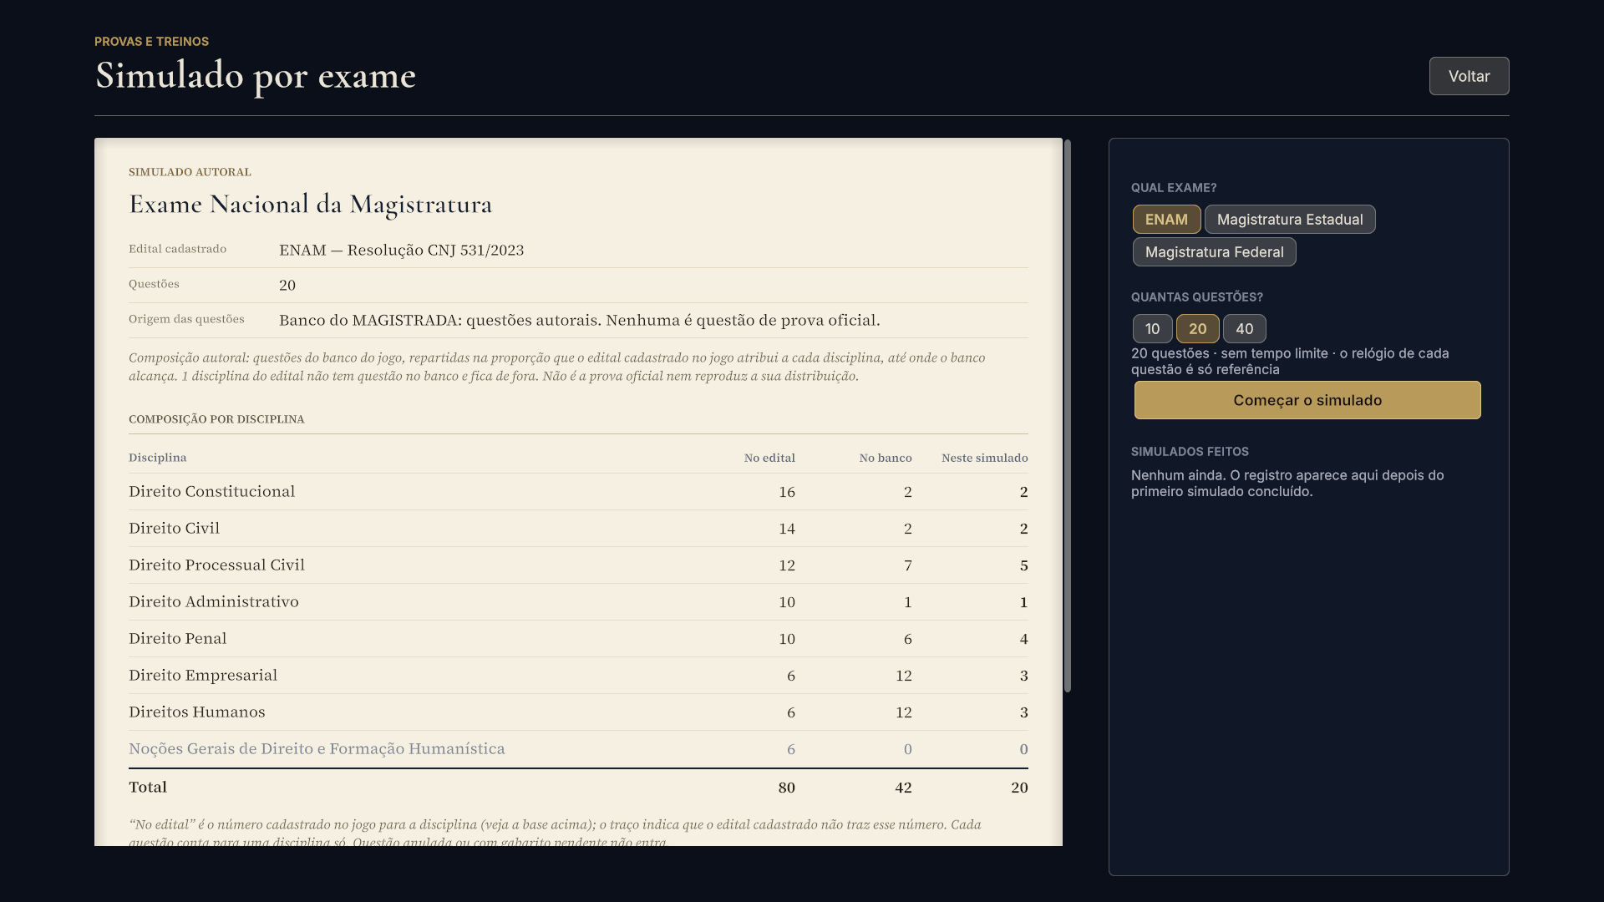Click the Direitos Humanos discipline
The width and height of the screenshot is (1604, 902).
point(197,712)
